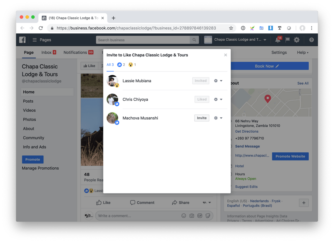Click the GIF icon in the comment box
Viewport: 334px width, 243px height.
point(200,216)
